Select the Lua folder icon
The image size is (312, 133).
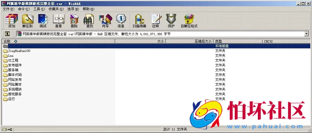[x=5, y=56]
